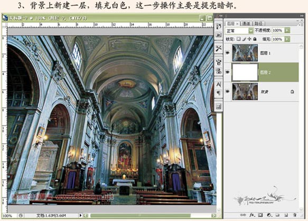This screenshot has width=308, height=221.
Task: Create a new group folder icon
Action: pyautogui.click(x=277, y=215)
